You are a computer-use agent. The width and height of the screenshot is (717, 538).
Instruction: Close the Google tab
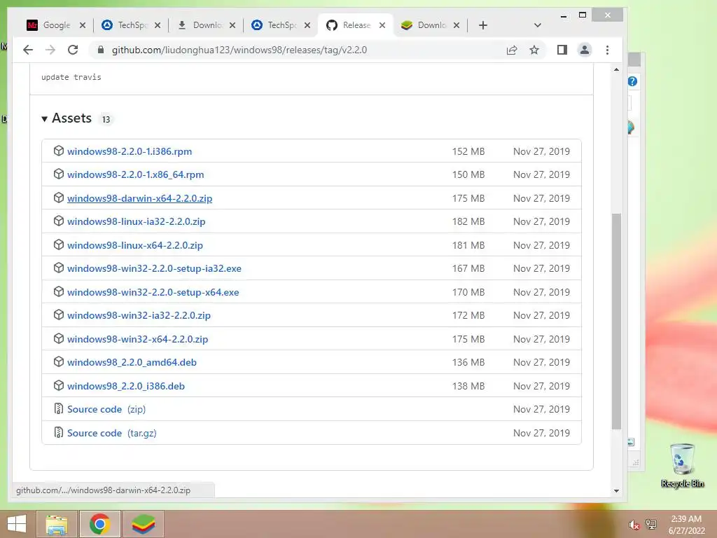[x=83, y=25]
